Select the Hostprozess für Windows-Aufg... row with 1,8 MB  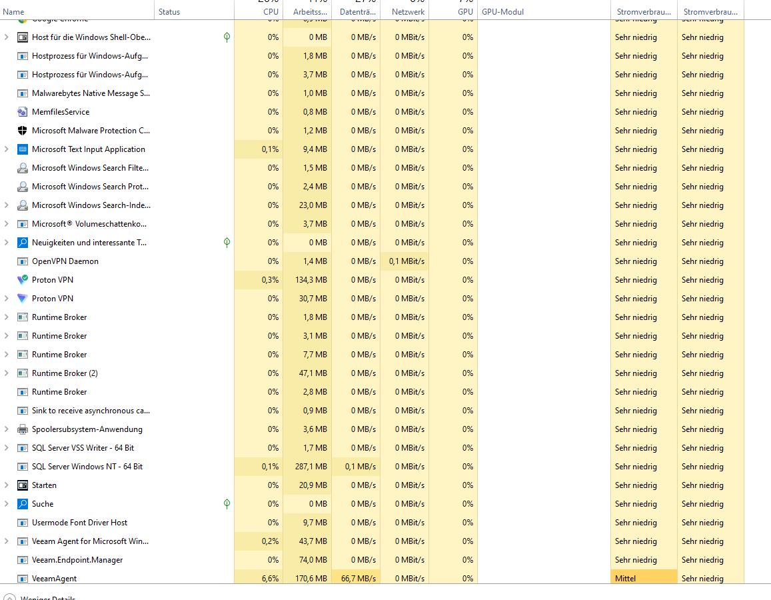(372, 55)
